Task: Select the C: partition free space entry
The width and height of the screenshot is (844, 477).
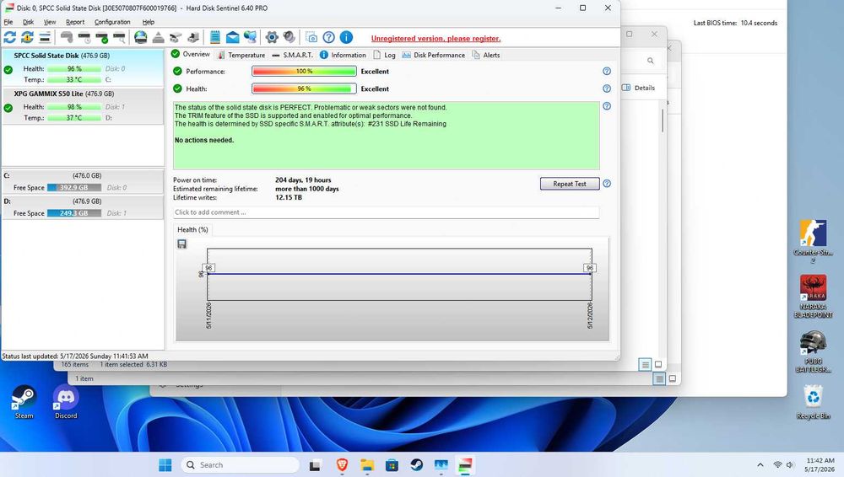Action: tap(83, 182)
